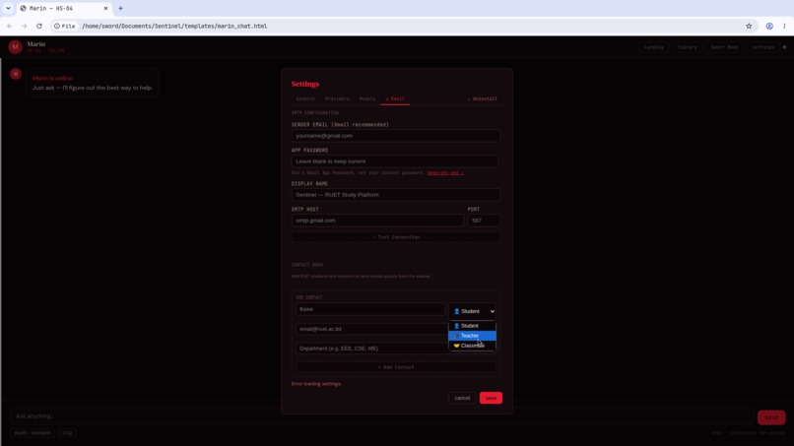Edit the Display Name field
This screenshot has width=794, height=446.
coord(395,195)
